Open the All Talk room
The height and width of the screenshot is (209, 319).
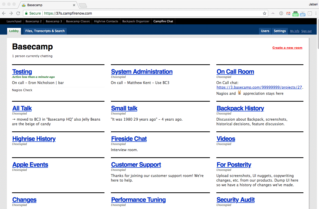click(22, 108)
